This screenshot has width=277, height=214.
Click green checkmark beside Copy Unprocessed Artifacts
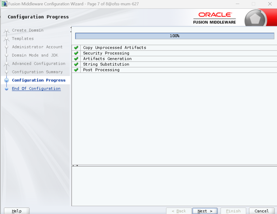coord(76,48)
